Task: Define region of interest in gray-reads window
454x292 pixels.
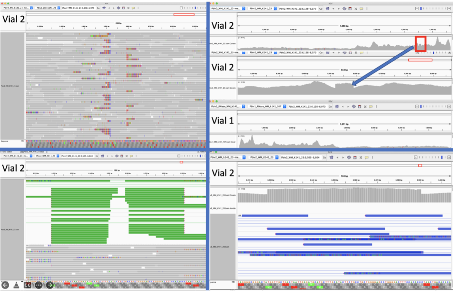Action: [x=123, y=8]
